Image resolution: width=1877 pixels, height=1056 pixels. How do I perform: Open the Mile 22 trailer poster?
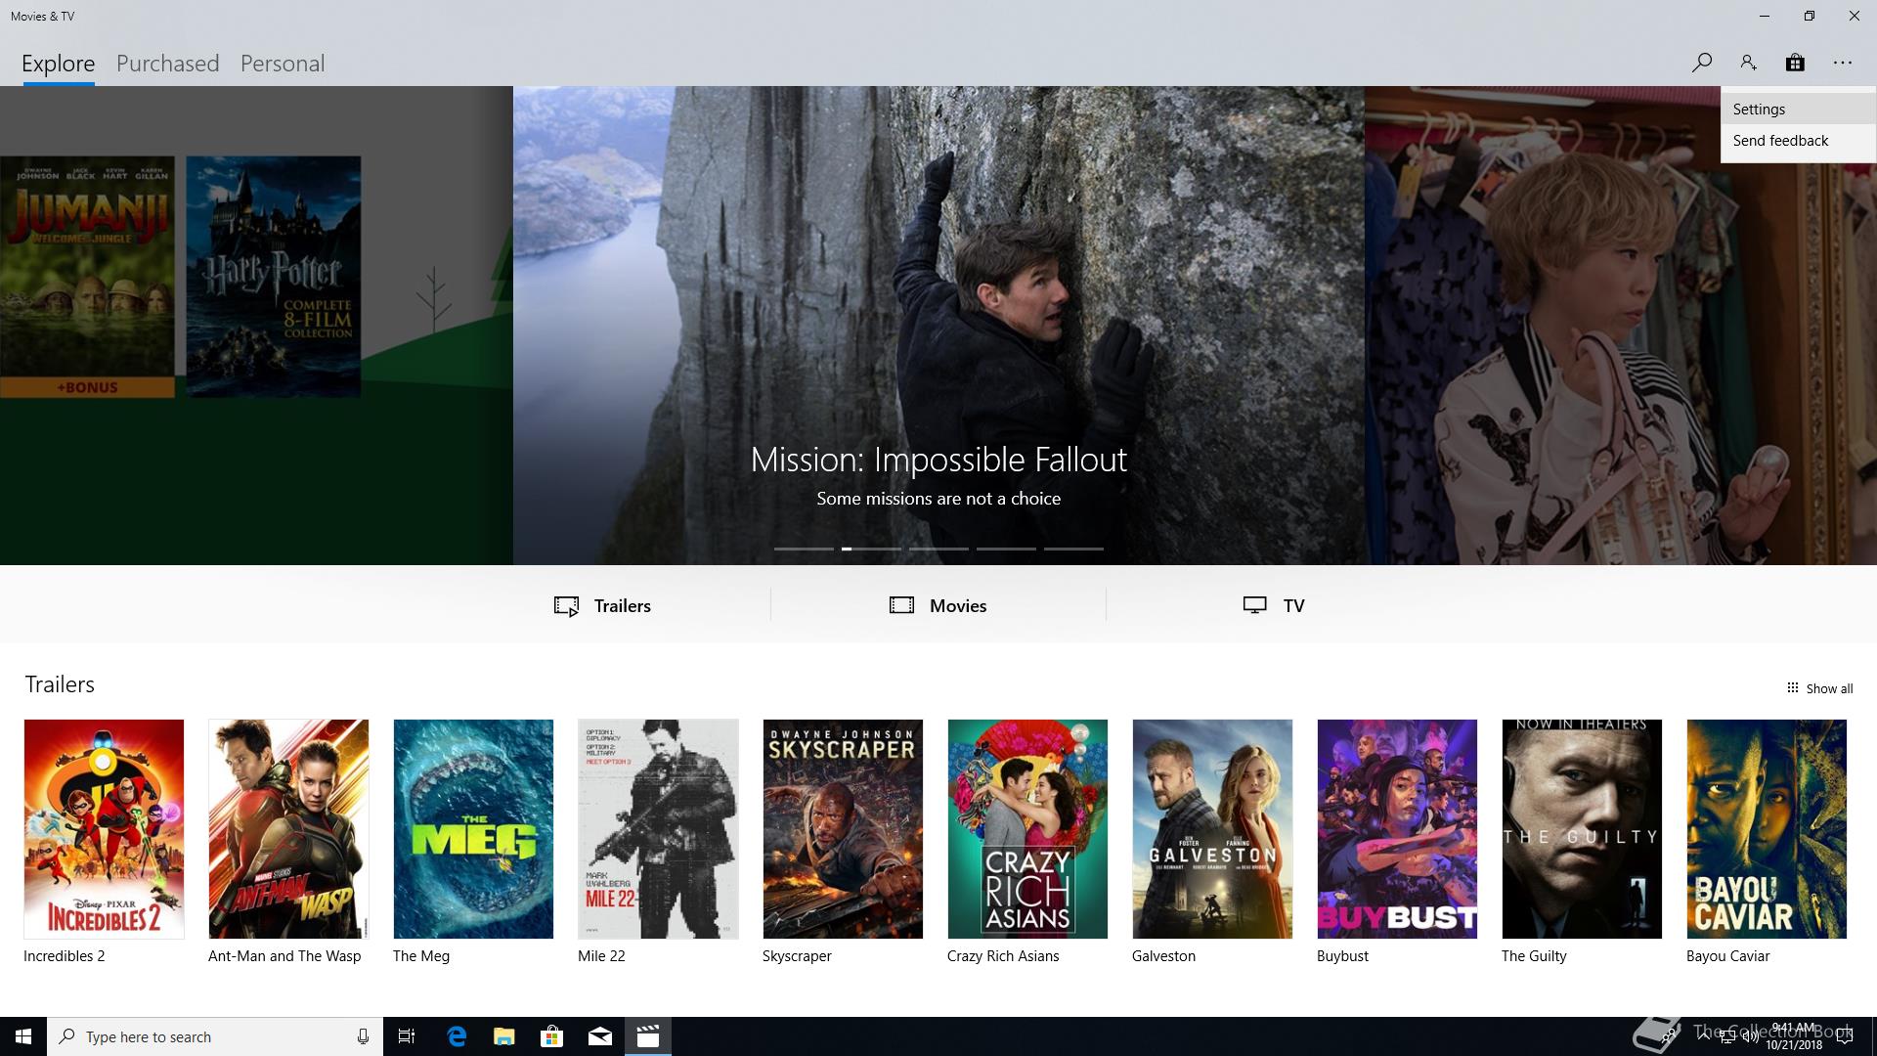coord(658,829)
